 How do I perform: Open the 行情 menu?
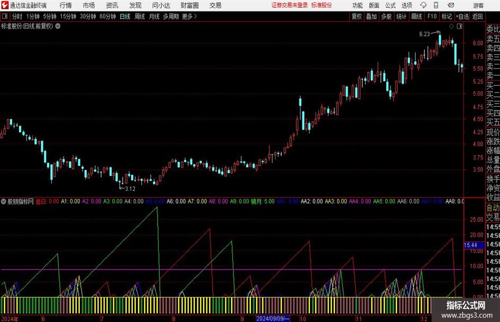pos(66,5)
